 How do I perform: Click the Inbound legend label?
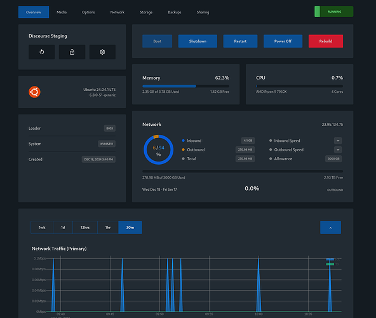coord(194,141)
